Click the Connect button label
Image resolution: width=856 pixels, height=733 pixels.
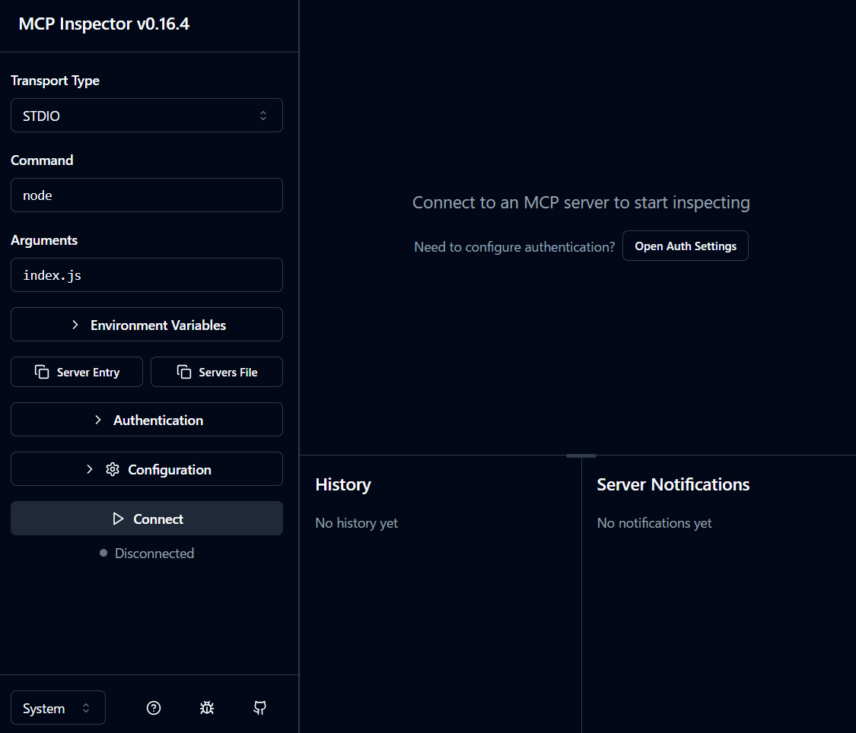point(158,519)
